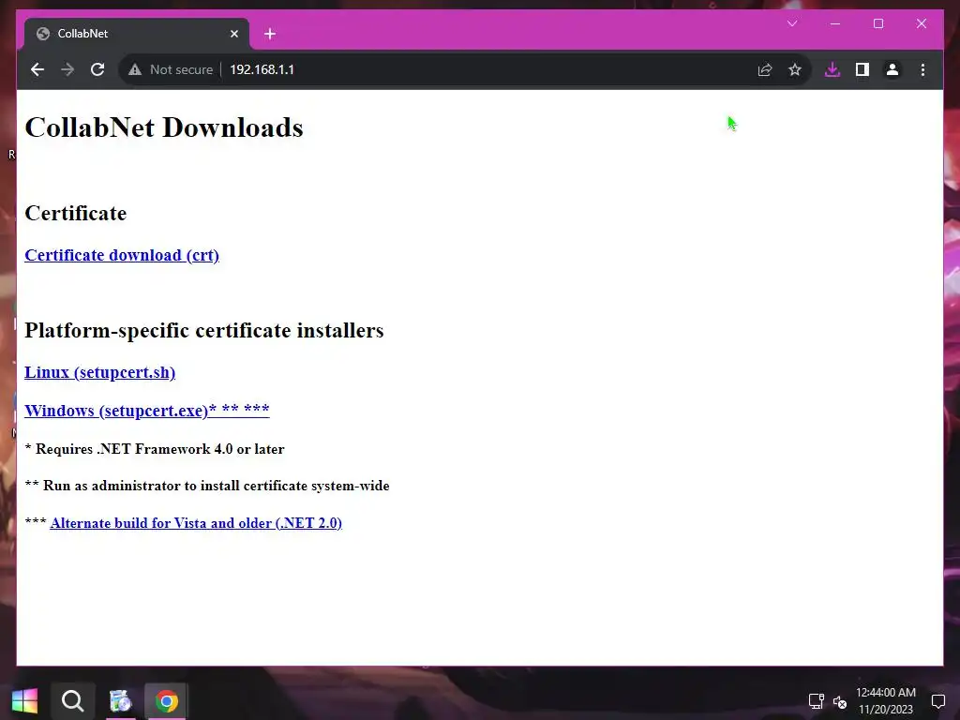Go back to the previous page
This screenshot has height=720, width=960.
[37, 69]
